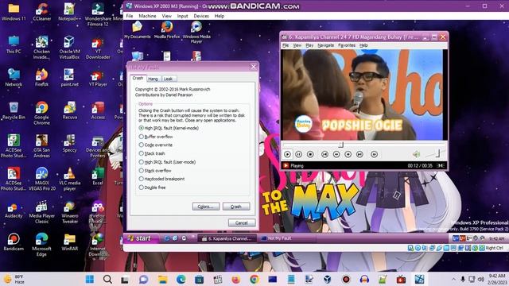
Task: Stop playback in Media Player Classic
Action: [x=310, y=154]
